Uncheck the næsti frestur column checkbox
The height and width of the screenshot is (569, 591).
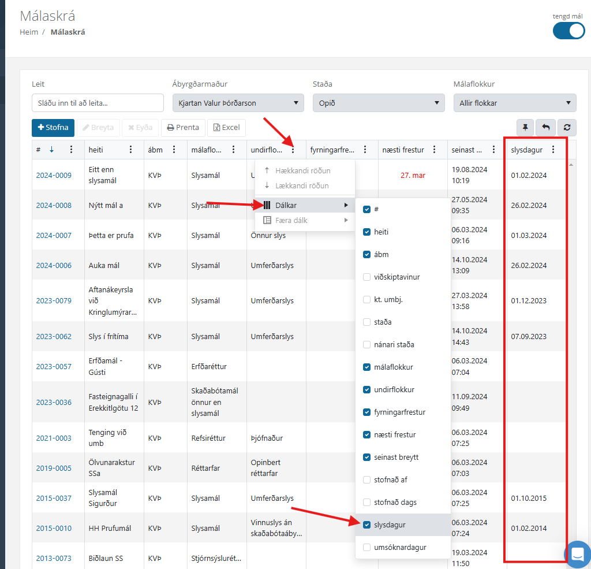[x=366, y=434]
